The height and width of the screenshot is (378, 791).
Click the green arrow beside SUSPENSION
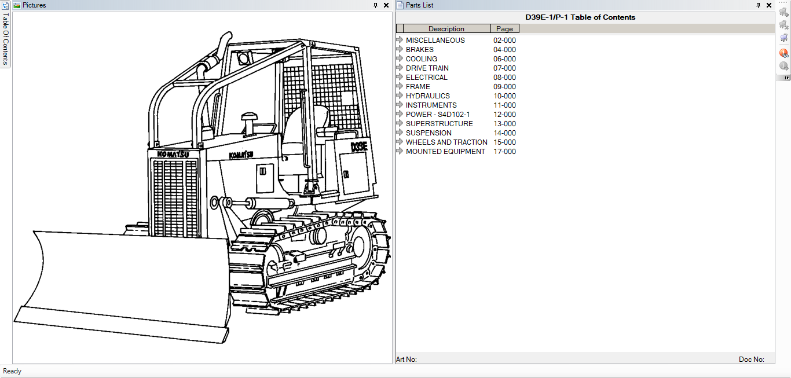pos(400,133)
